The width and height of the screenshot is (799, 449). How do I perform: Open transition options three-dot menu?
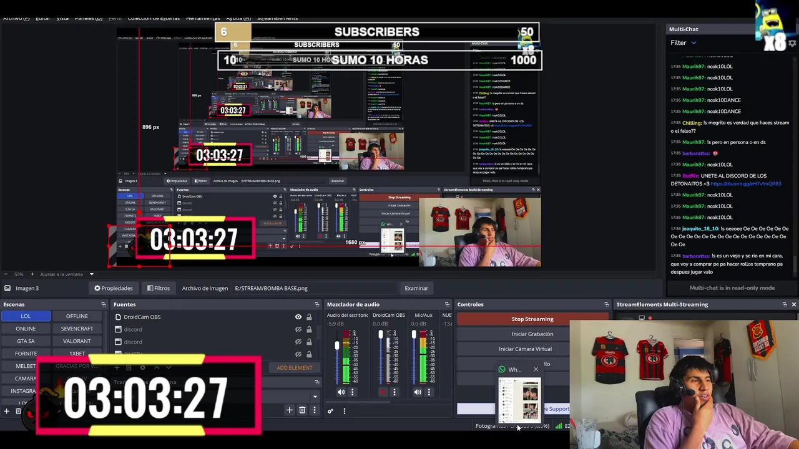pos(314,410)
